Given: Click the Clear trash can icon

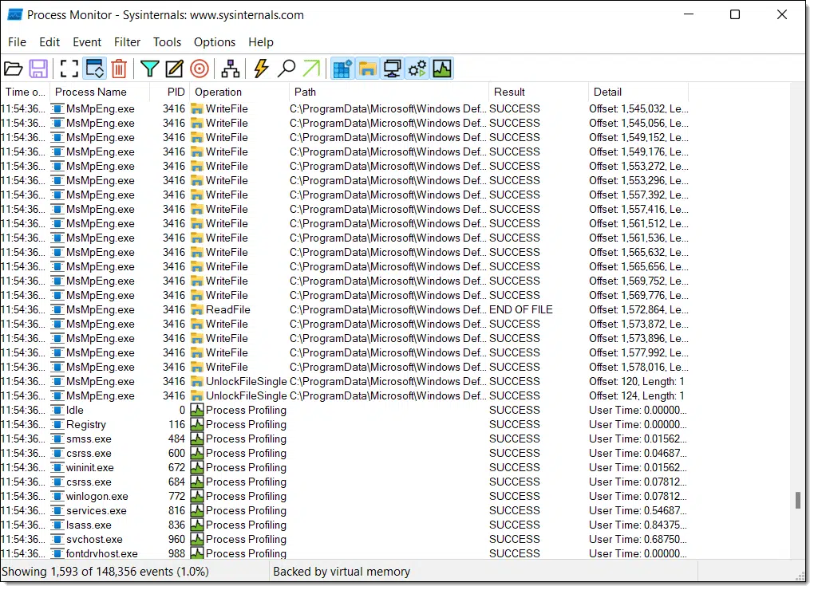Looking at the screenshot, I should click(x=119, y=69).
